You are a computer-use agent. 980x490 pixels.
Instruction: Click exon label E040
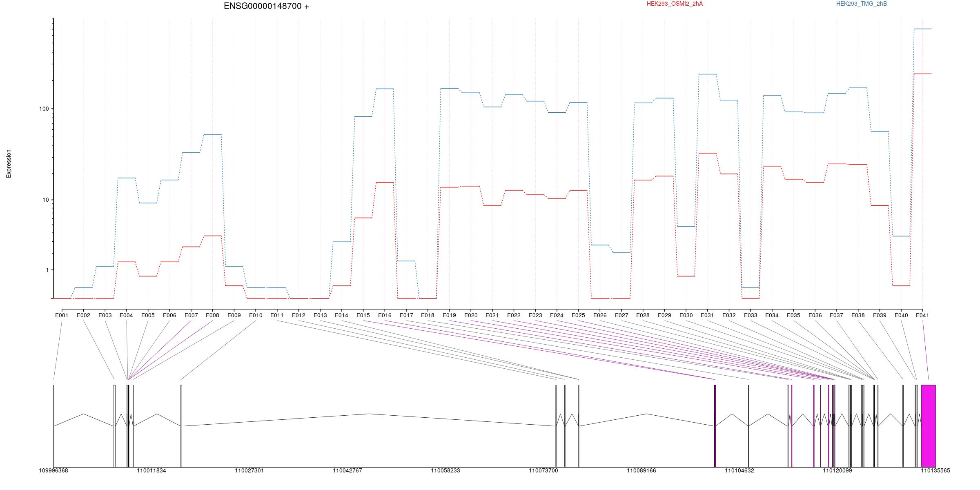click(901, 315)
